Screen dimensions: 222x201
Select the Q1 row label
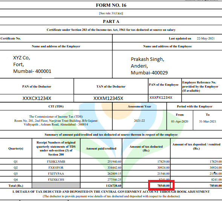(x=15, y=162)
